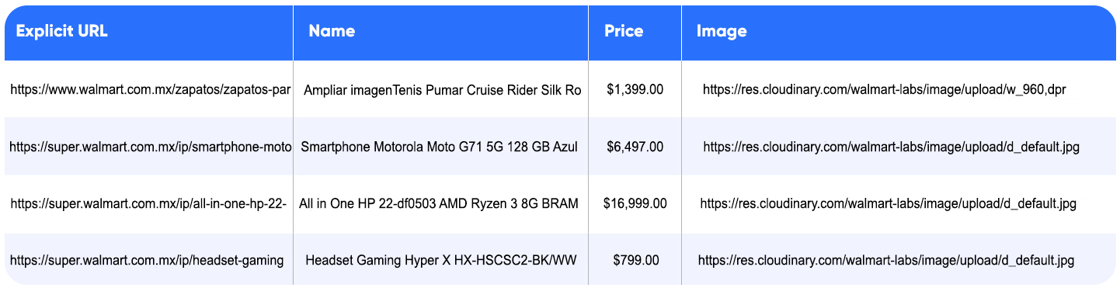Click the Explicit URL column header
Image resolution: width=1120 pixels, height=291 pixels.
pyautogui.click(x=62, y=32)
